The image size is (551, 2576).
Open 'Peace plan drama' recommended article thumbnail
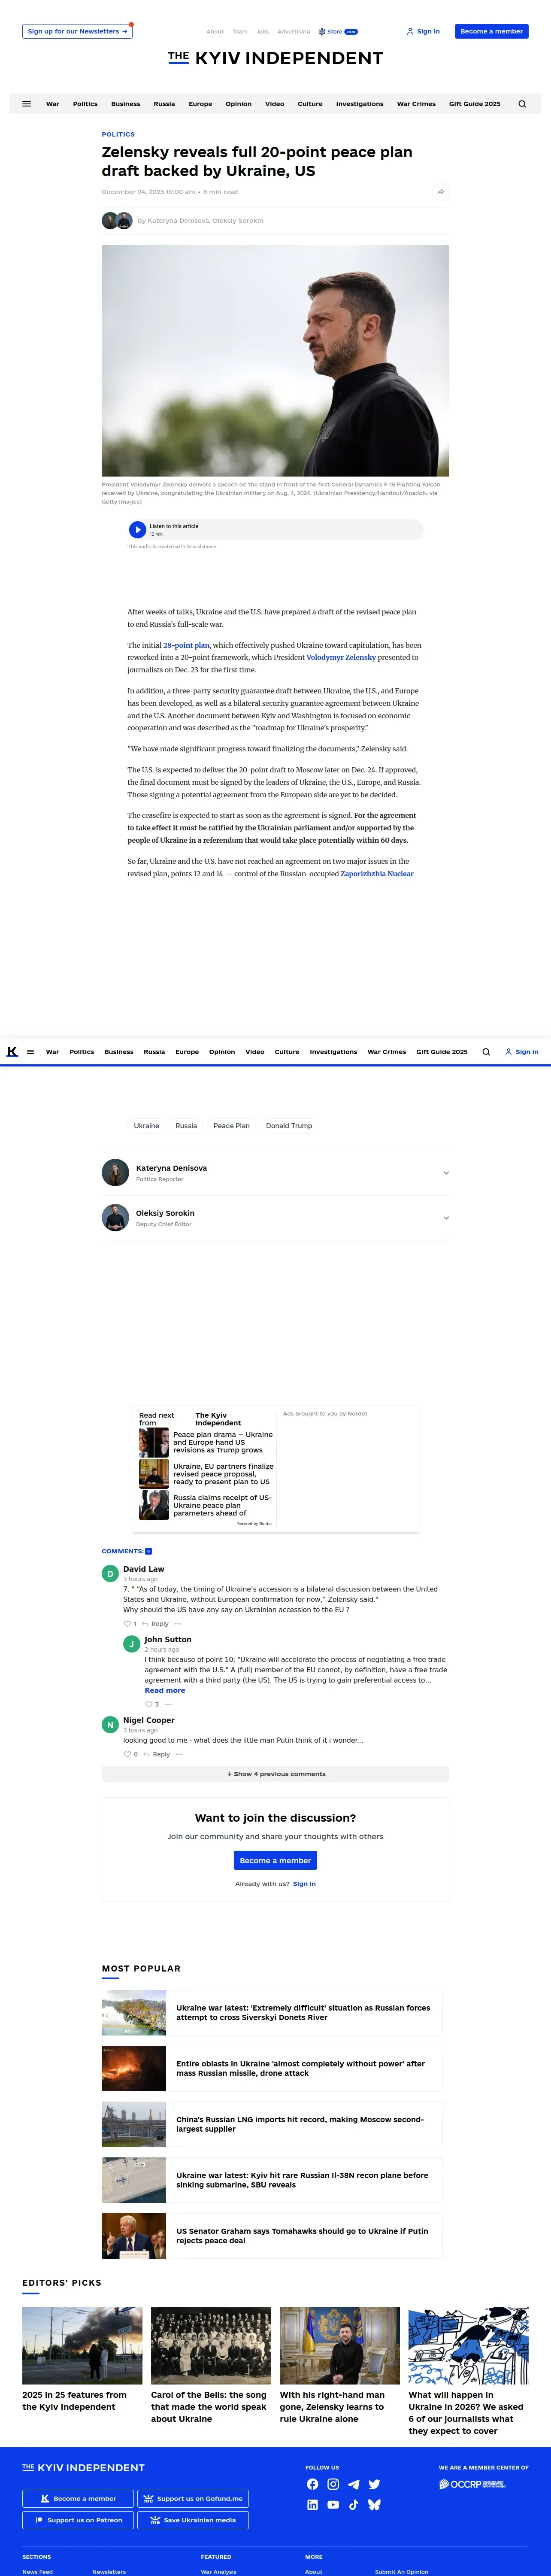point(154,1442)
